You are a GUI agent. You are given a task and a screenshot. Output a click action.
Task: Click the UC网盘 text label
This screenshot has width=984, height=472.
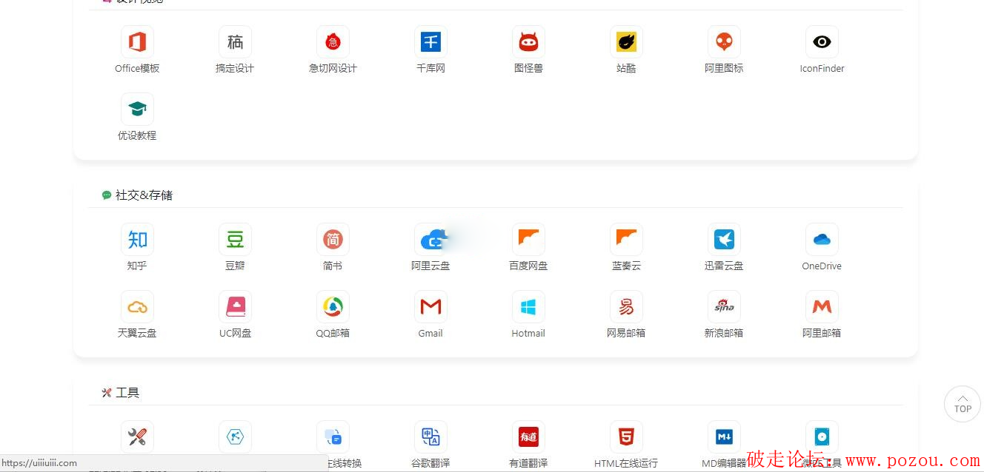235,334
